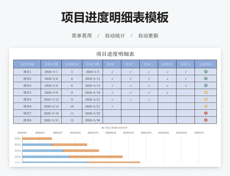Screen dimensions: 230x176
Task: Click end date cell 2020/4/5
Action: pyautogui.click(x=93, y=72)
